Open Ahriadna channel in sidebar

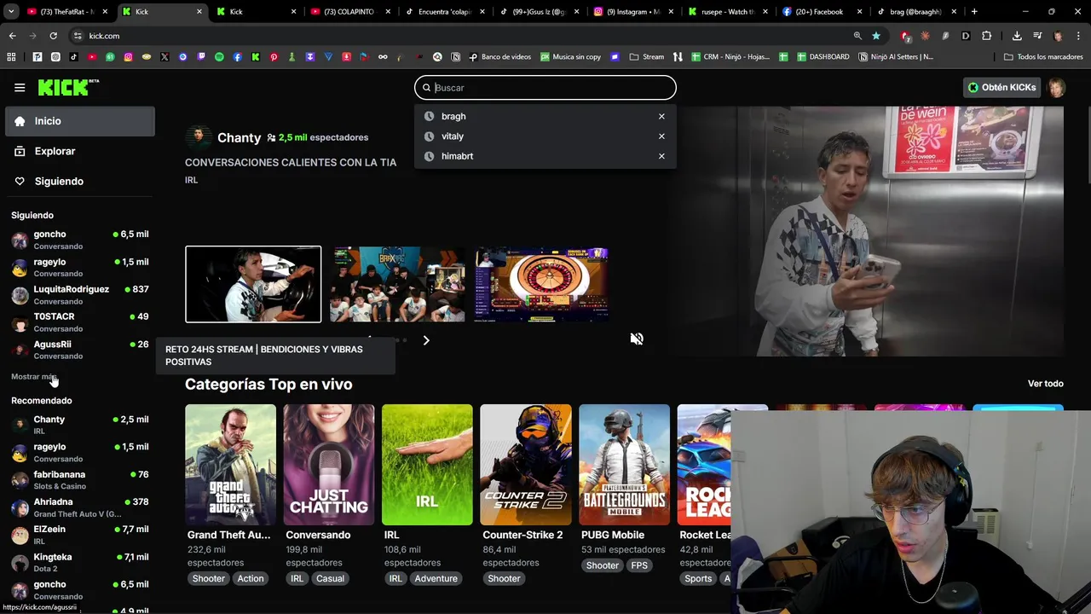pos(80,507)
